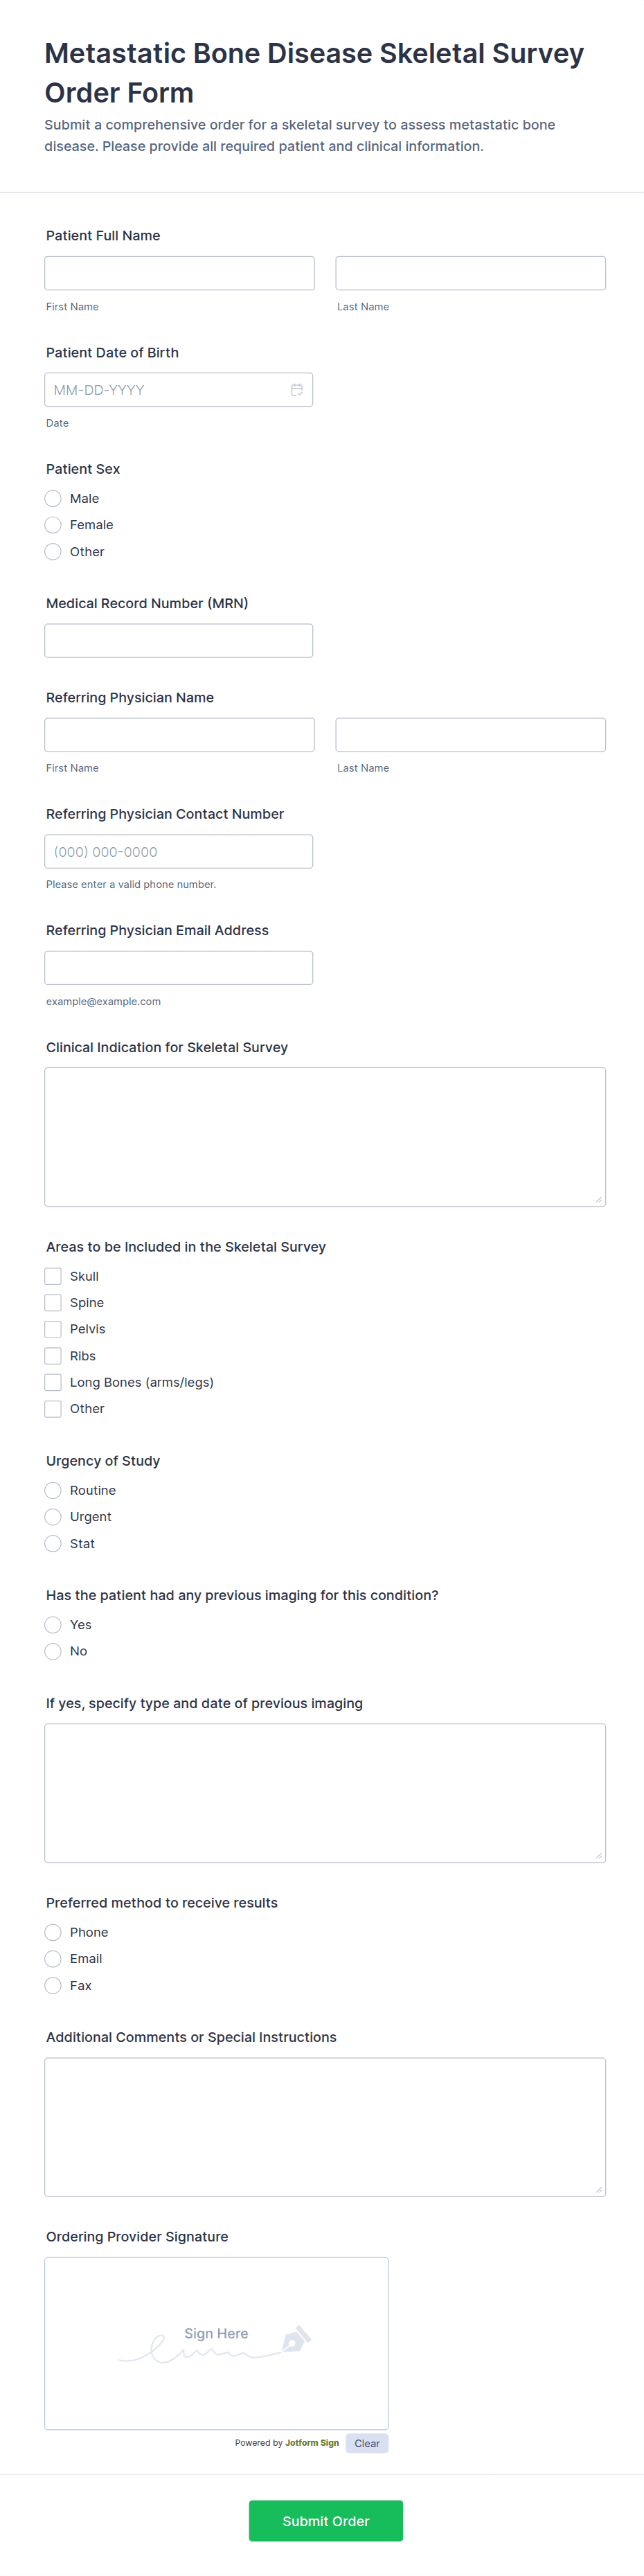Click the Clinical Indication text area
The height and width of the screenshot is (2576, 644).
tap(324, 1136)
